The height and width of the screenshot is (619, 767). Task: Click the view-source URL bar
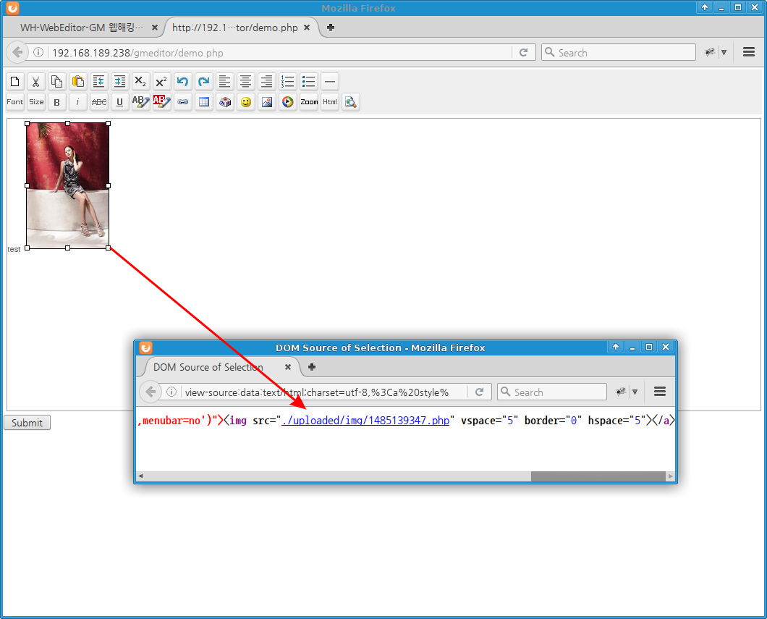coord(323,392)
